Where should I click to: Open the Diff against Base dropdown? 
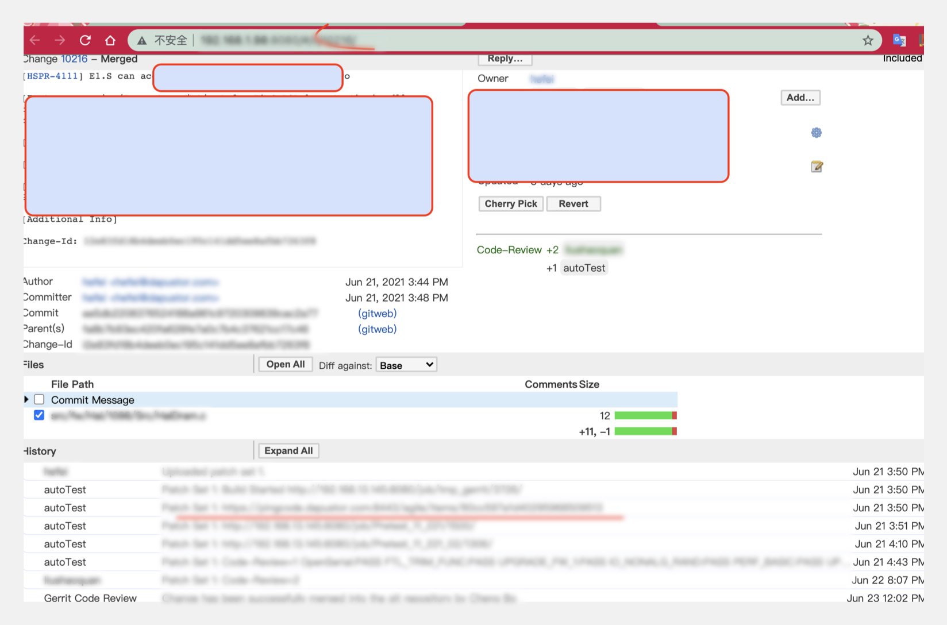pyautogui.click(x=406, y=365)
